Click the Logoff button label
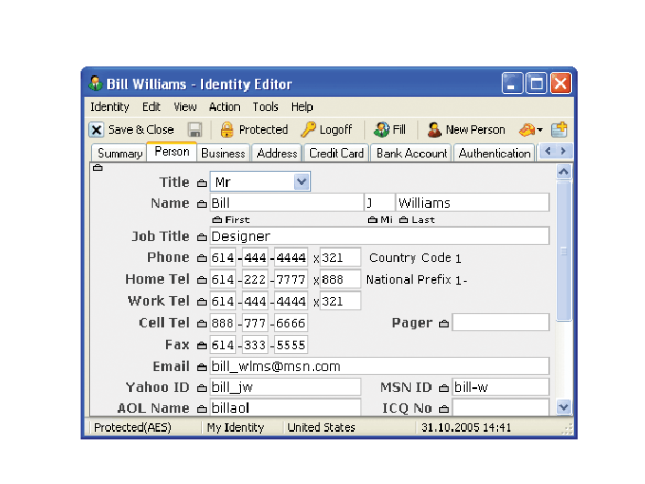 click(336, 130)
